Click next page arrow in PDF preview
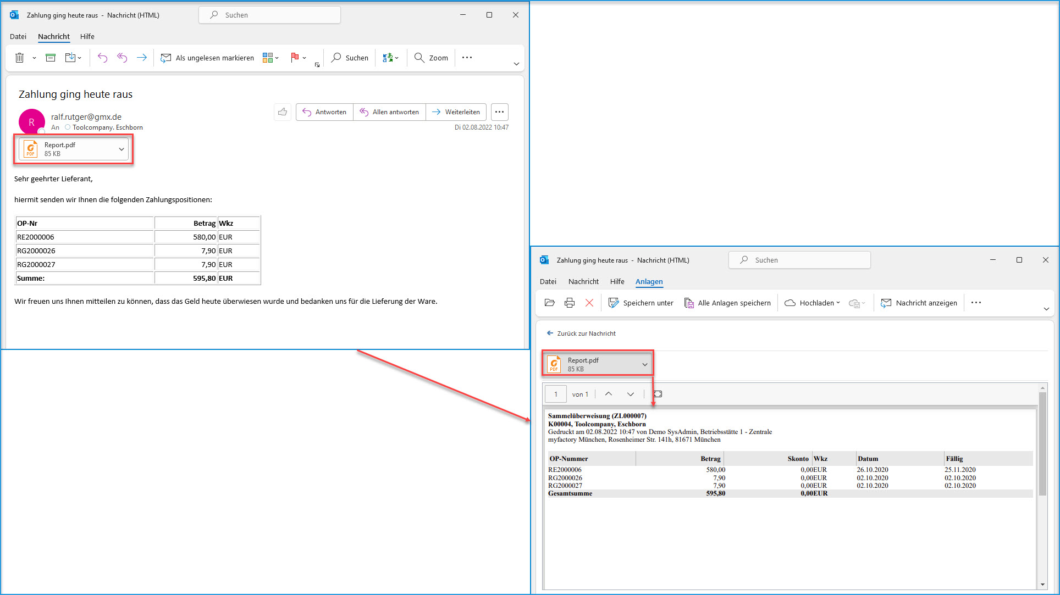The image size is (1060, 595). [x=631, y=394]
